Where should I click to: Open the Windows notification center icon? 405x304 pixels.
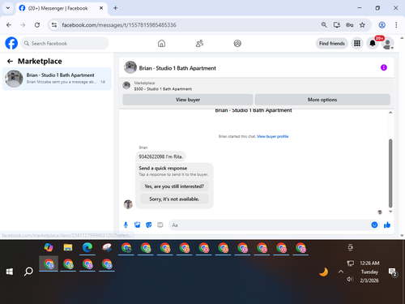click(x=392, y=272)
